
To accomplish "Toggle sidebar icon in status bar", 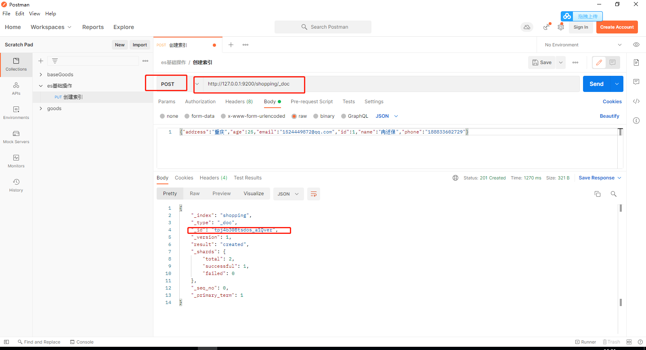I will (6, 342).
